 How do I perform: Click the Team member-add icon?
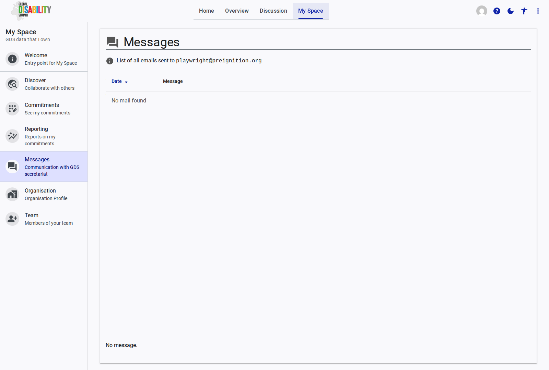point(12,219)
